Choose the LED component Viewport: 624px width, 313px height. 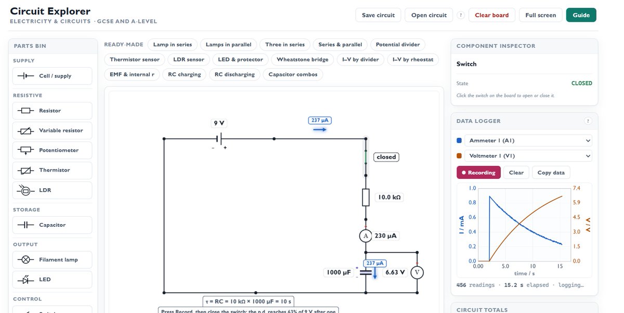pyautogui.click(x=52, y=280)
